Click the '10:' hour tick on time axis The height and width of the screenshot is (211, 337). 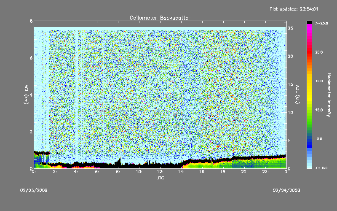point(139,172)
